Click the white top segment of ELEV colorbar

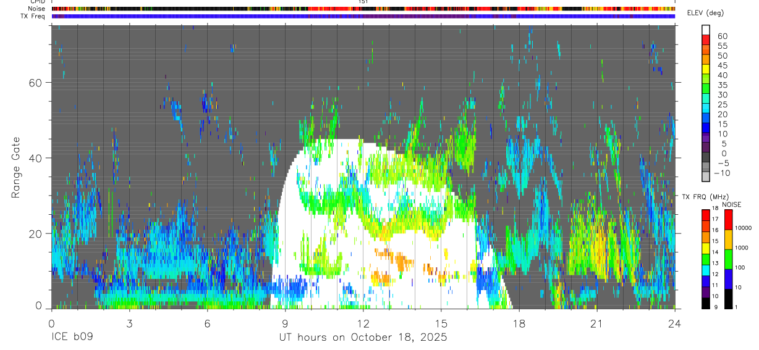pyautogui.click(x=706, y=30)
